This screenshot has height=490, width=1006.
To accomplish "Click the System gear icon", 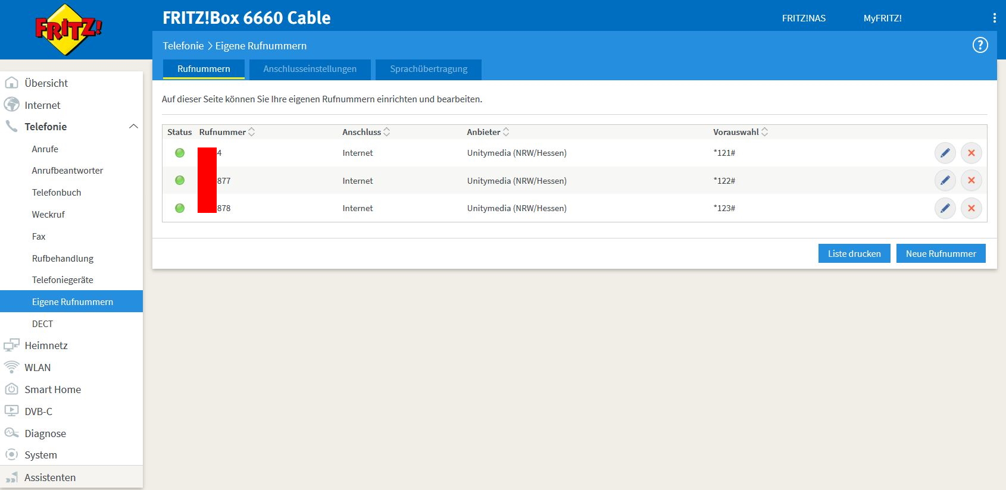I will pos(11,454).
